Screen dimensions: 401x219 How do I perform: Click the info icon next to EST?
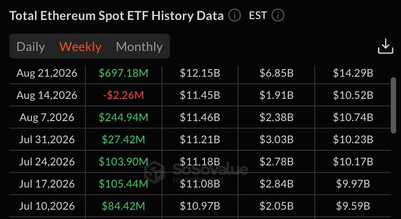[x=278, y=16]
